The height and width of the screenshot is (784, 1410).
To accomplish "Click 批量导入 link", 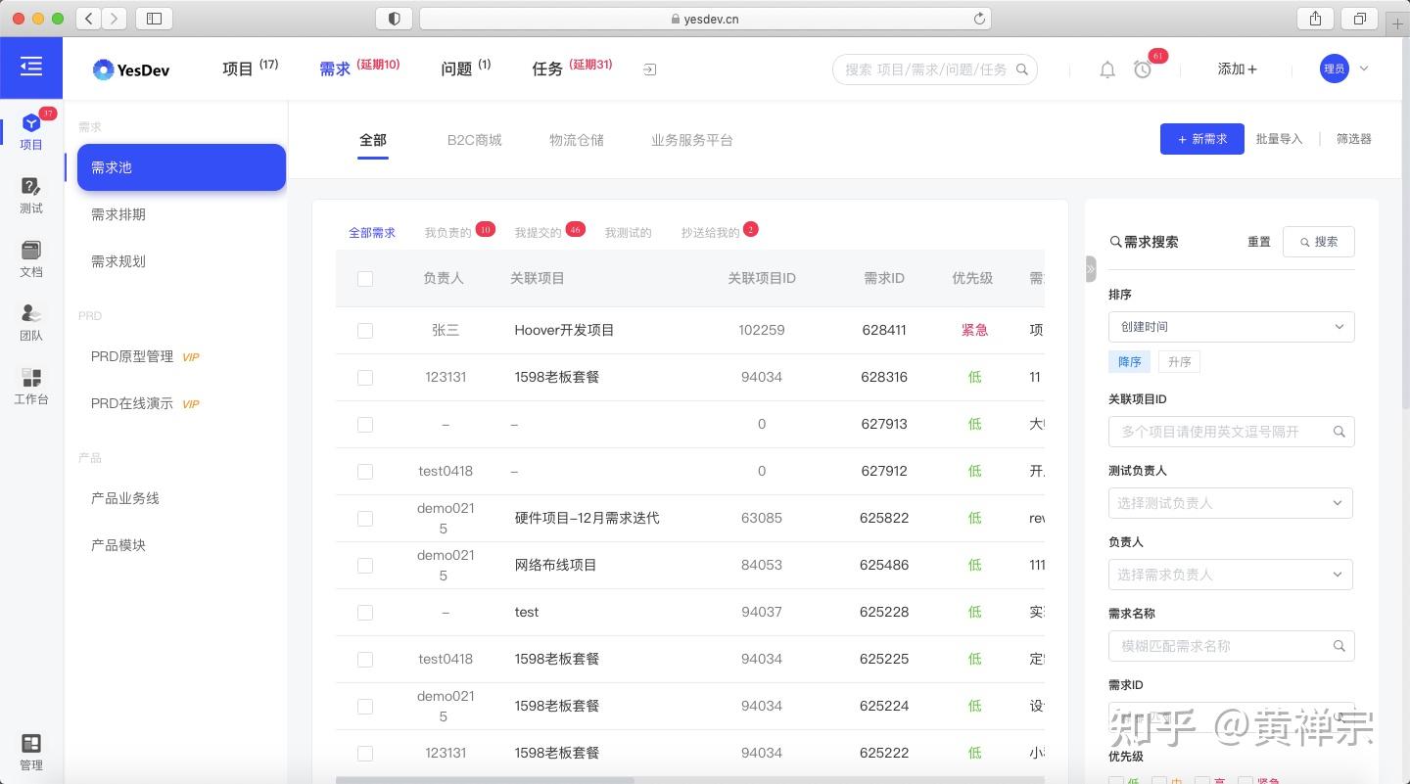I will pos(1279,139).
